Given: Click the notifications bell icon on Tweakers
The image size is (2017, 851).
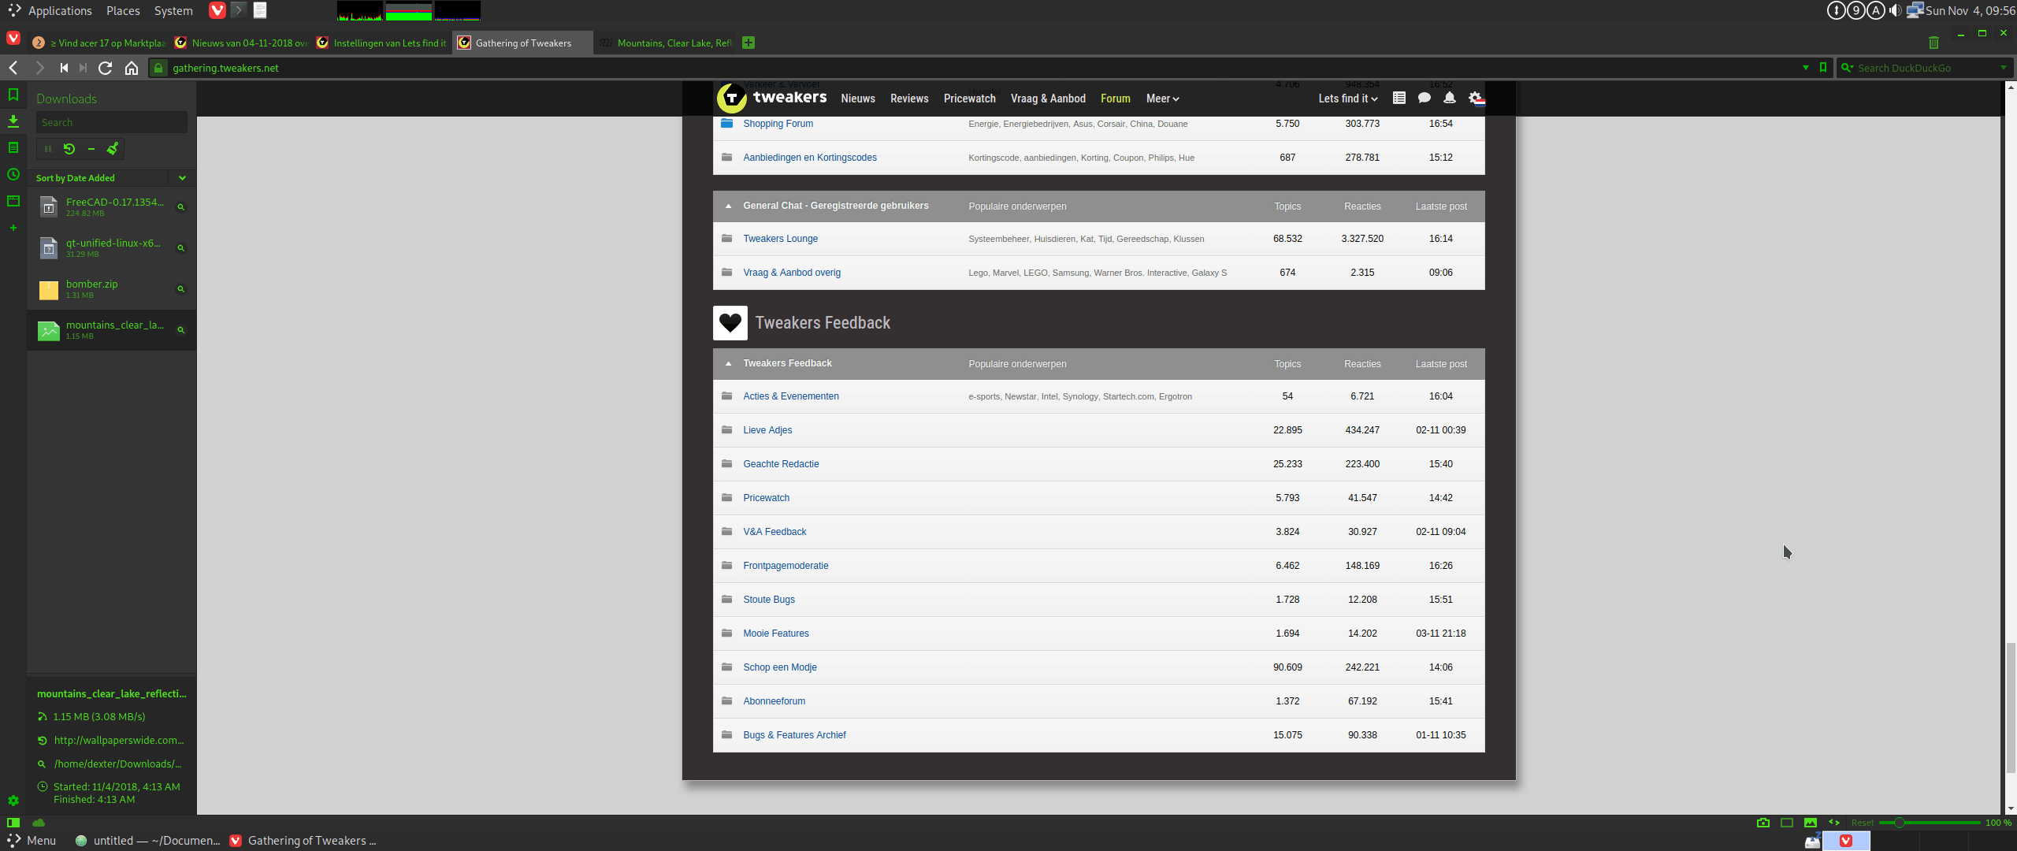Looking at the screenshot, I should coord(1449,98).
